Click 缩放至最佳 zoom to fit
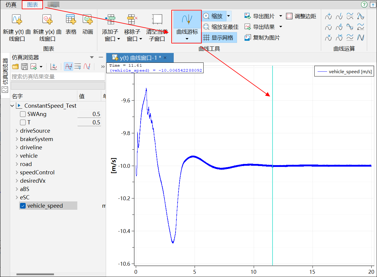 (221, 27)
